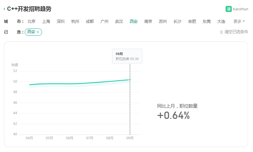Select 合肥 city filter

pos(192,21)
